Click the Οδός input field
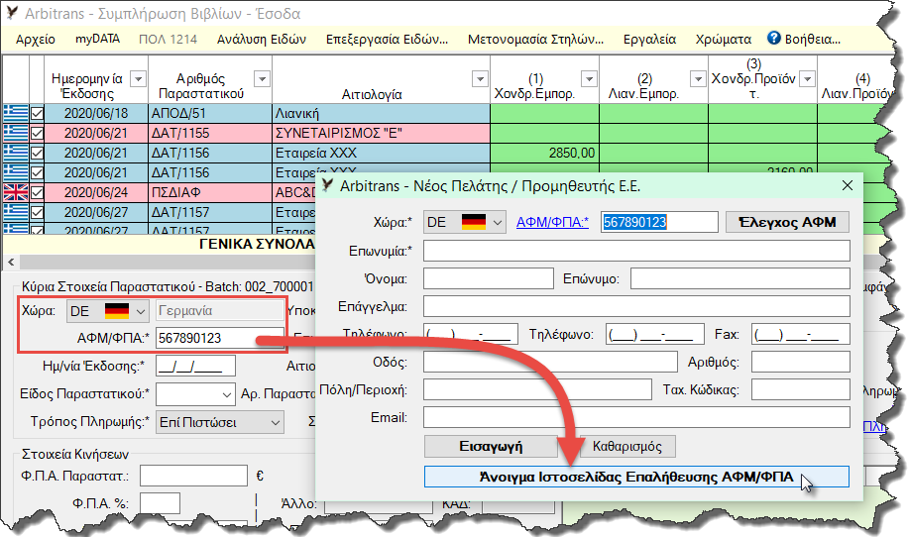Screen dimensions: 908x537 [x=550, y=363]
